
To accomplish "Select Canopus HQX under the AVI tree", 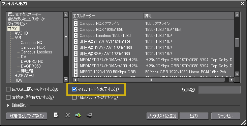I will point(33,47).
